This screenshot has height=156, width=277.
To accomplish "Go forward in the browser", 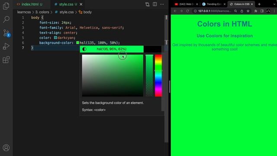I will coord(181,11).
